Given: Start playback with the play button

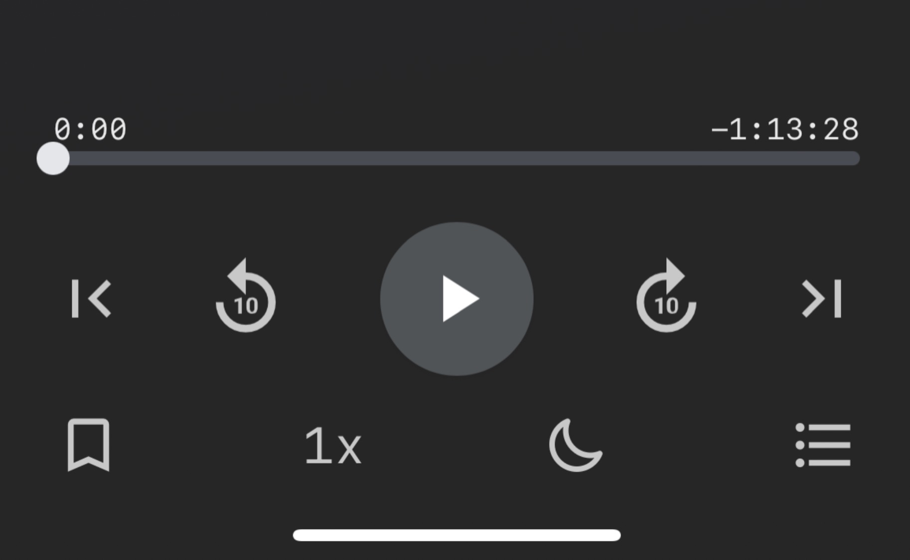Looking at the screenshot, I should [456, 299].
